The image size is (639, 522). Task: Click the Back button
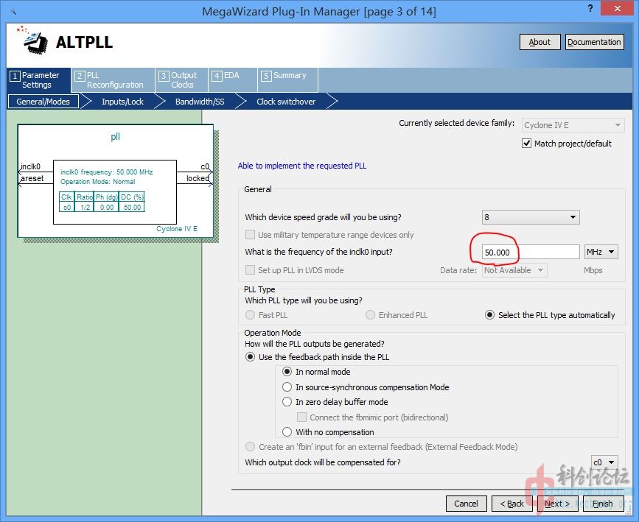pyautogui.click(x=511, y=504)
